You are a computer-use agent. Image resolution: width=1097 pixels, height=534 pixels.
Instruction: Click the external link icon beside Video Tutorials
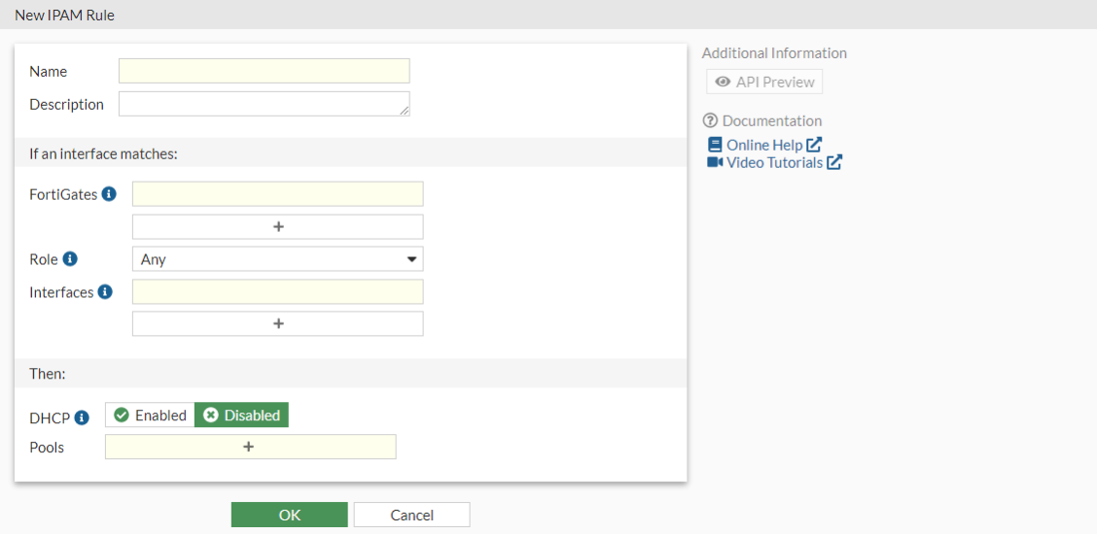tap(834, 163)
